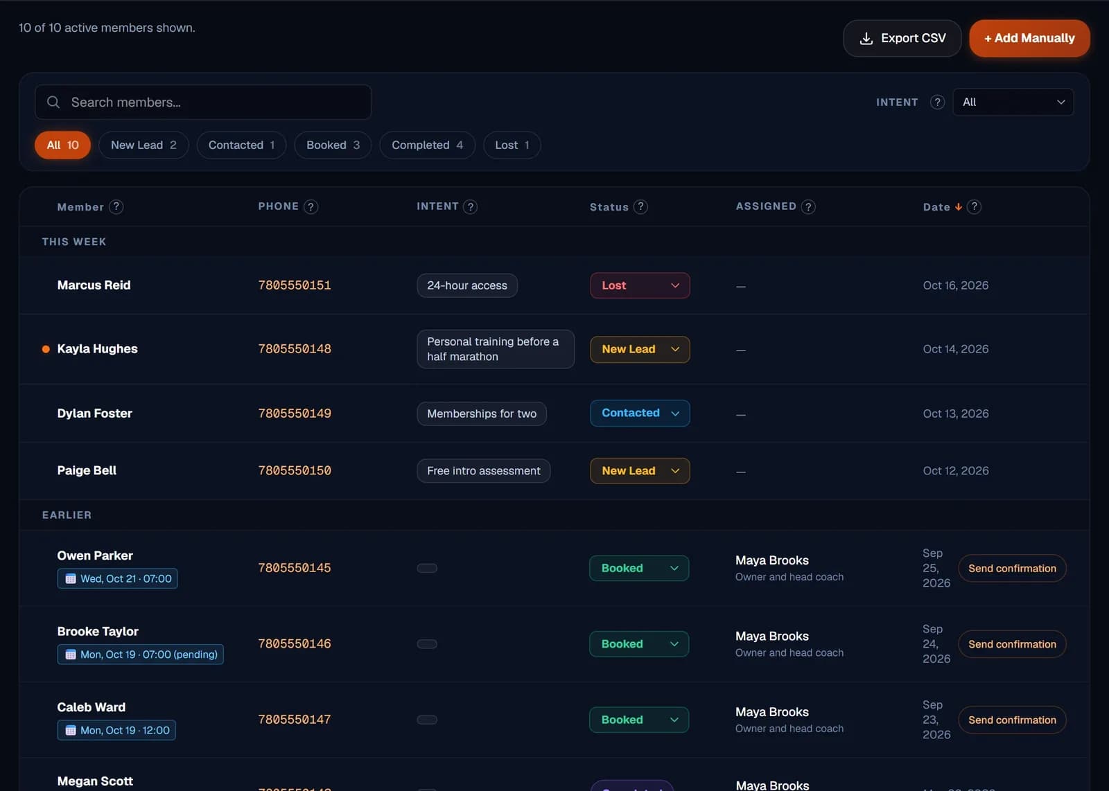Viewport: 1109px width, 791px height.
Task: Open Caleb Ward's Booked status dropdown
Action: click(639, 720)
